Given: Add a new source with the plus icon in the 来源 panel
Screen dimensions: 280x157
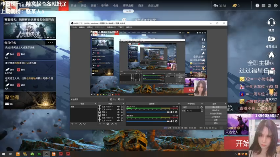Looking at the screenshot, I should [100, 124].
